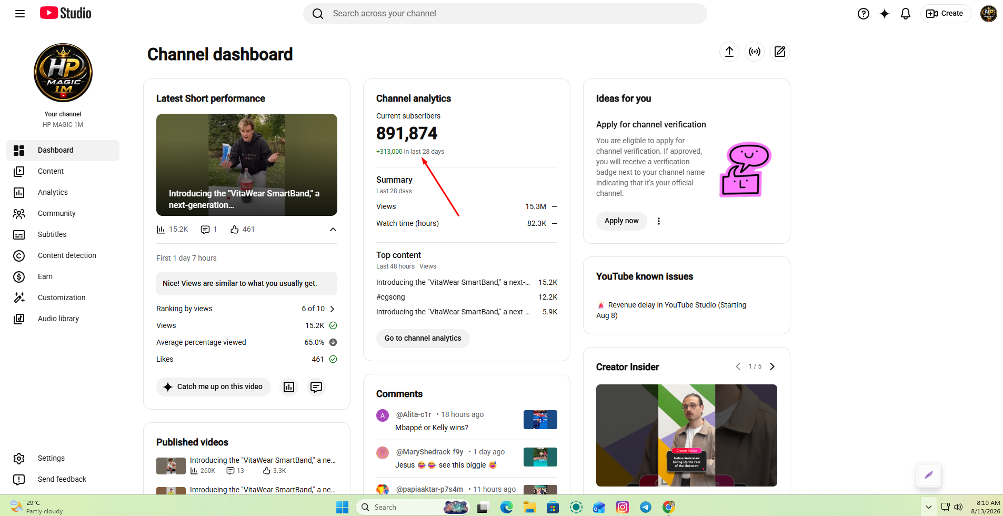Click Go to channel analytics
This screenshot has height=516, width=1003.
coord(423,339)
